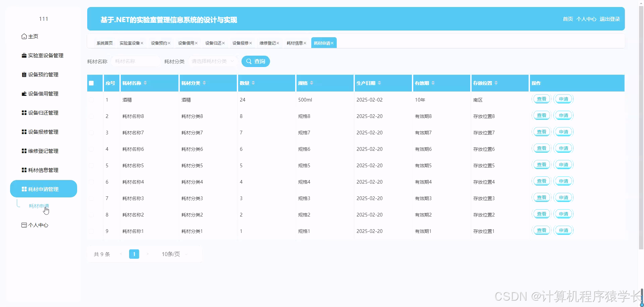This screenshot has height=307, width=644.
Task: Sort by 规格 column arrows
Action: click(x=312, y=83)
